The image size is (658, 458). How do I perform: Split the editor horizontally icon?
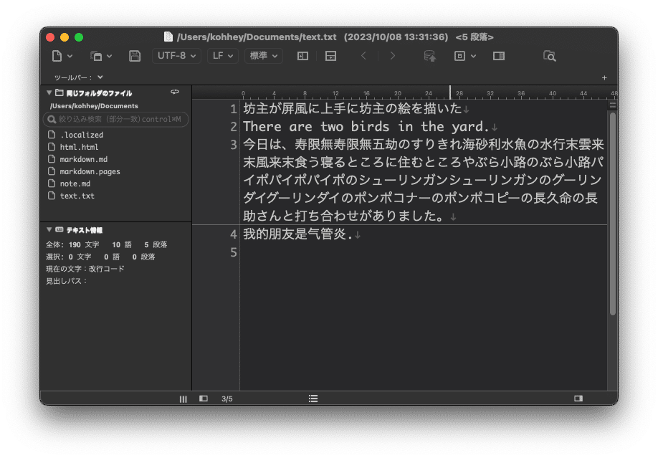(330, 56)
